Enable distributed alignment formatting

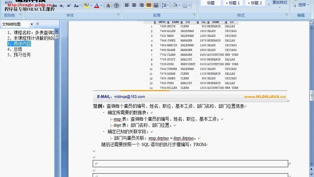(156, 5)
